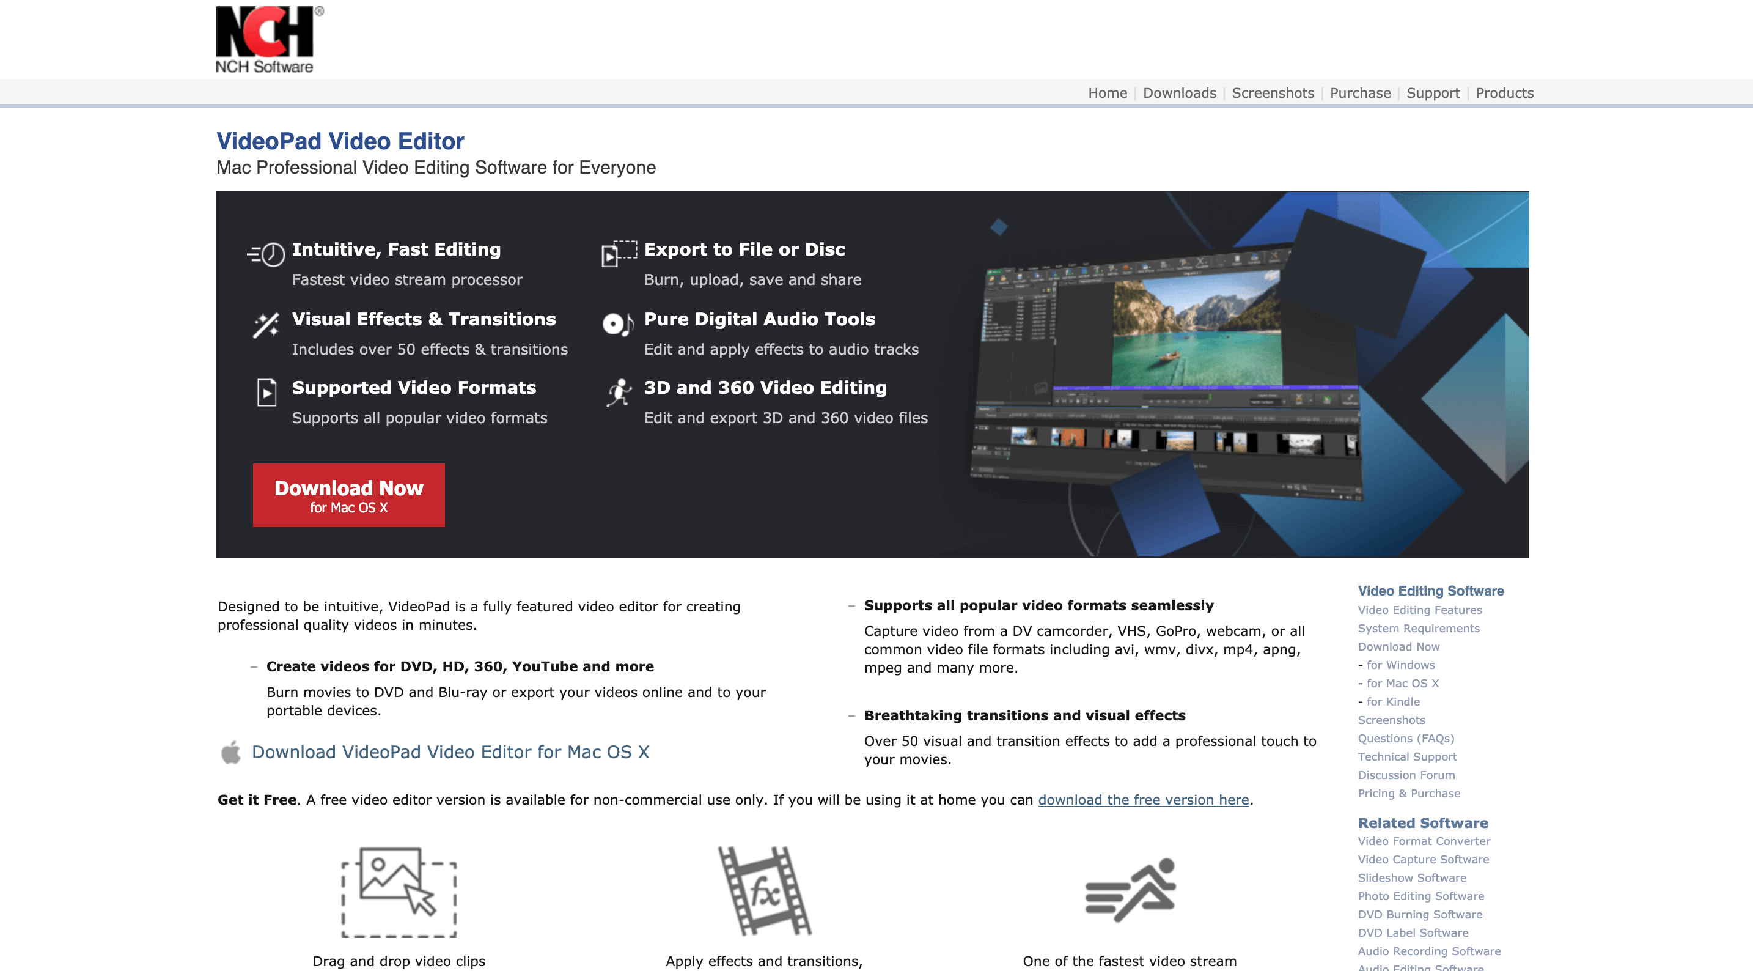Click the 'One of the fastest video stream' caption
Viewport: 1753px width, 971px height.
1130,961
